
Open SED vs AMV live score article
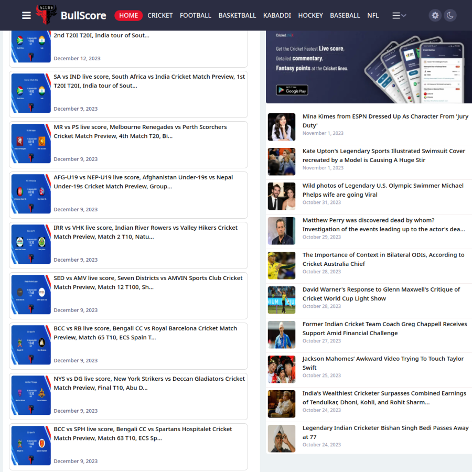tap(148, 282)
